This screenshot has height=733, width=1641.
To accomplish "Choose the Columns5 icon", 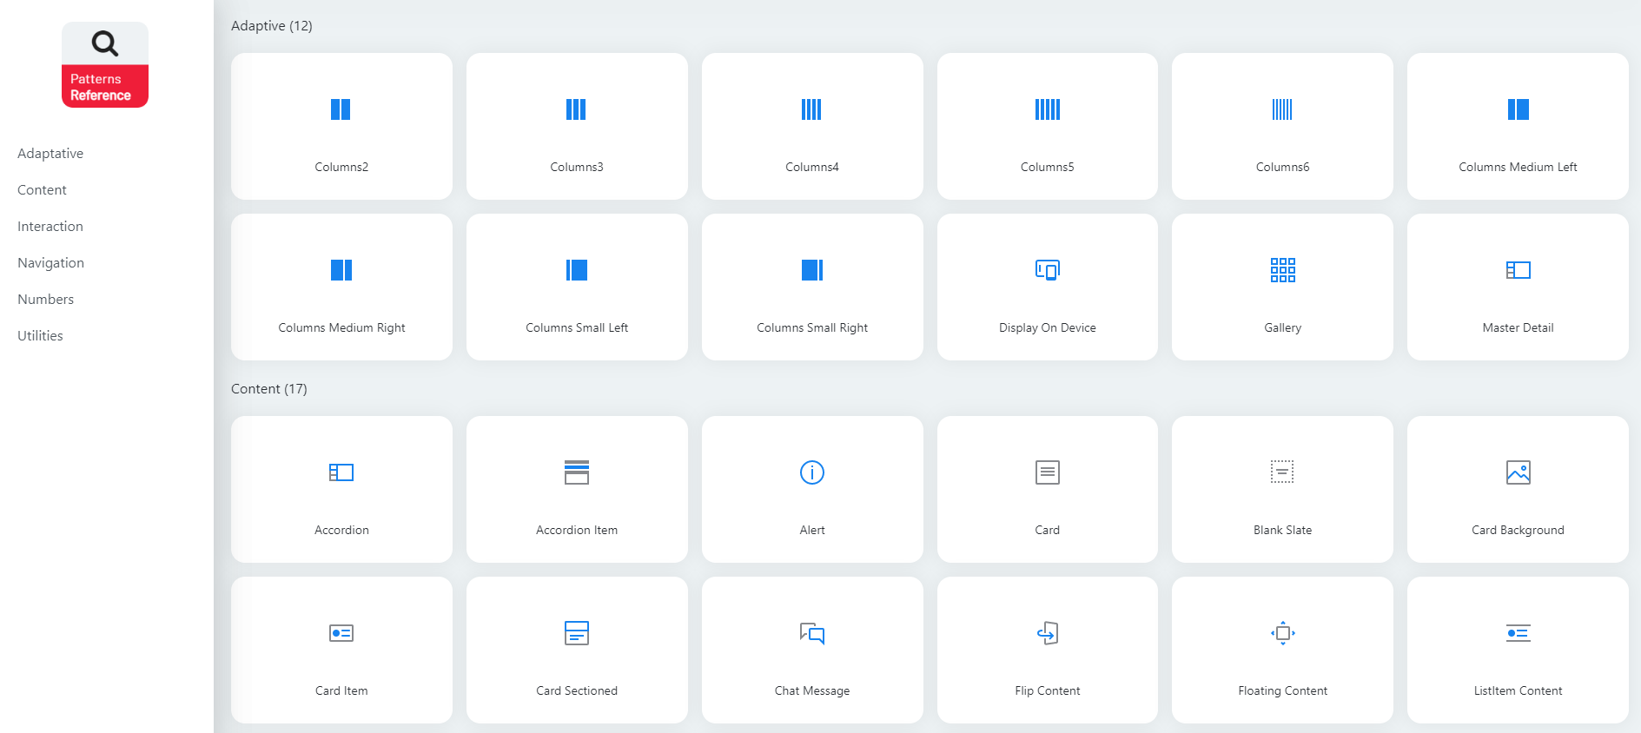I will (1047, 109).
